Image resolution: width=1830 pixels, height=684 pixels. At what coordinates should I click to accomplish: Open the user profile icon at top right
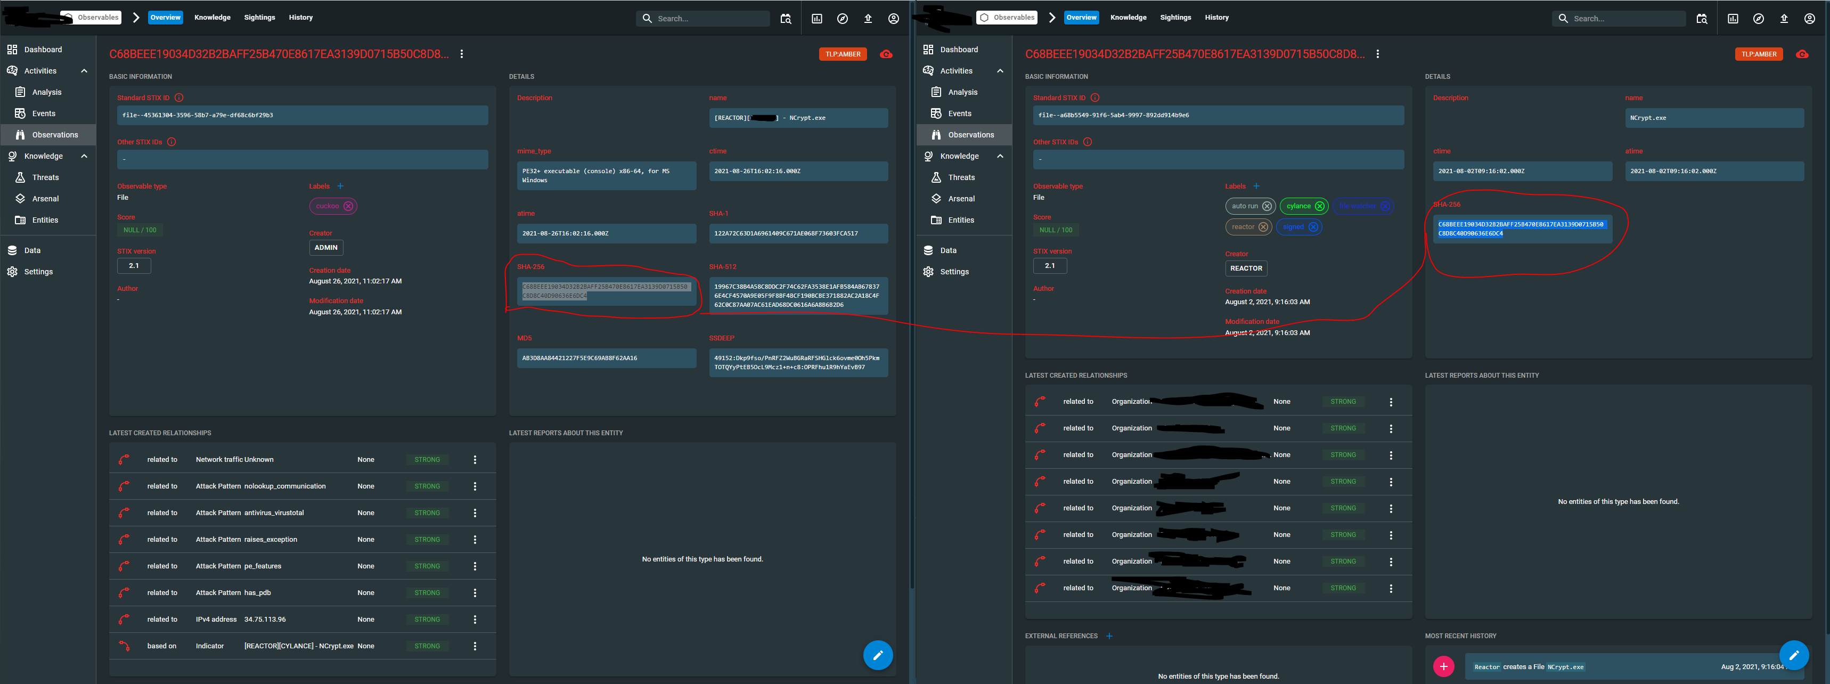894,18
